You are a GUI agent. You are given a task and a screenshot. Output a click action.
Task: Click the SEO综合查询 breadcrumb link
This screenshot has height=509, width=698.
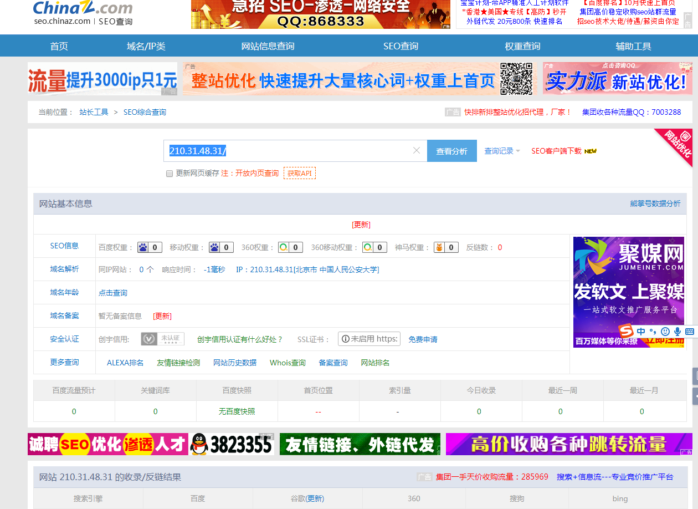pos(145,112)
